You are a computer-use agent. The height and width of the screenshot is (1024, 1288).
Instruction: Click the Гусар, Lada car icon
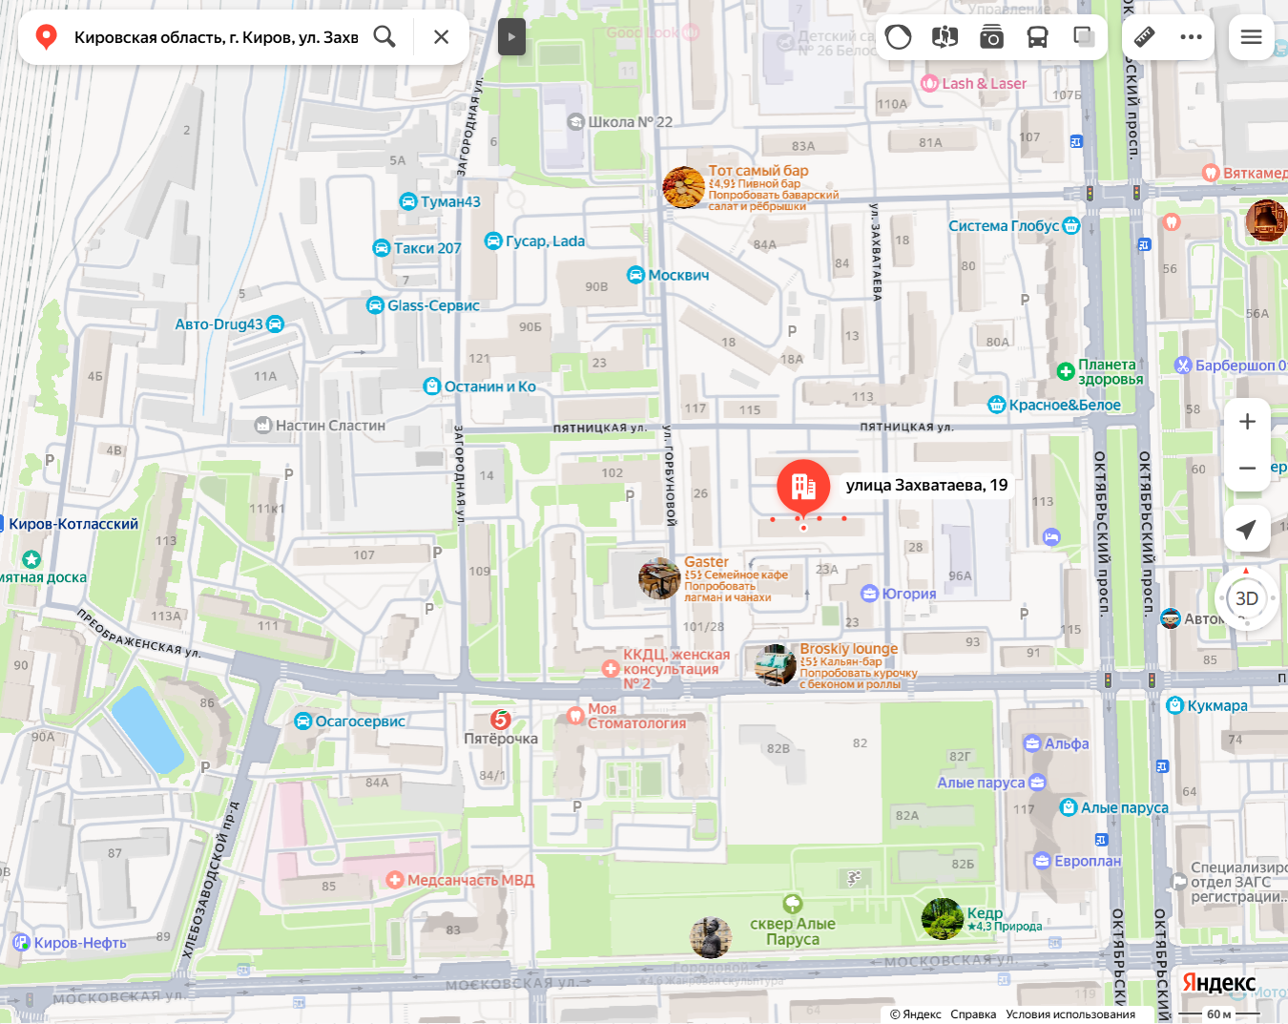point(493,240)
